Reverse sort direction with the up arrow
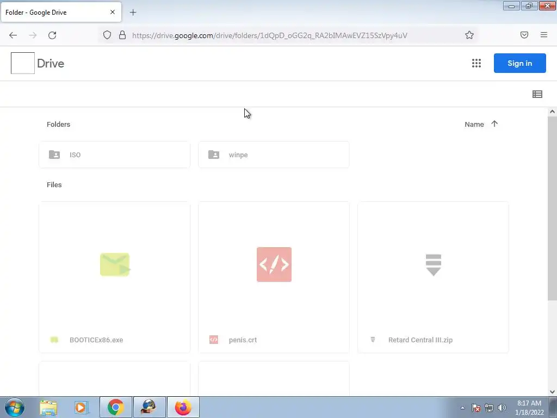Viewport: 557px width, 418px height. [494, 124]
